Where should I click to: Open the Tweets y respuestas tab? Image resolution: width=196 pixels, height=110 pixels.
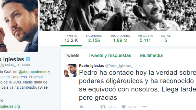tap(110, 56)
